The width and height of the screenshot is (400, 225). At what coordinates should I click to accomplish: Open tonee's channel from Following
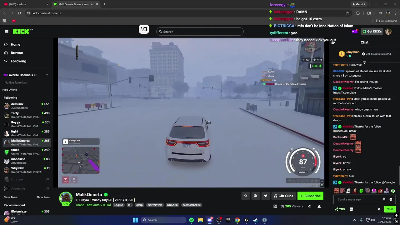[27, 152]
